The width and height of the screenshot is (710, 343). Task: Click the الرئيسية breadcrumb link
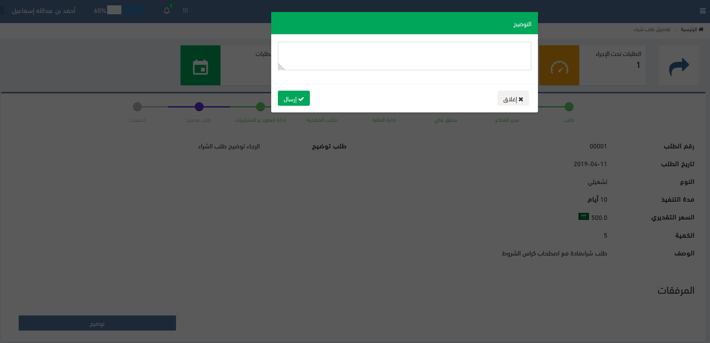pos(689,29)
